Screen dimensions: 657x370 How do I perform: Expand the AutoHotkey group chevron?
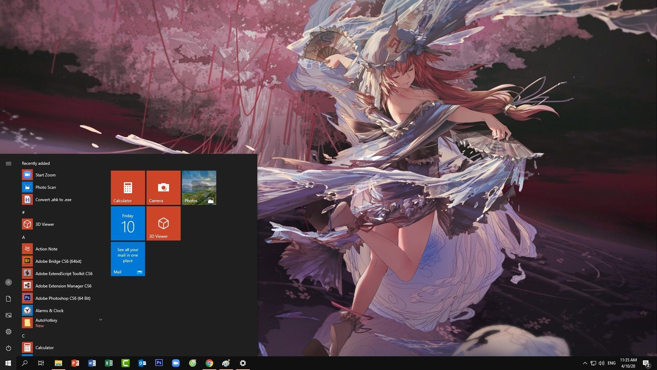pyautogui.click(x=100, y=319)
